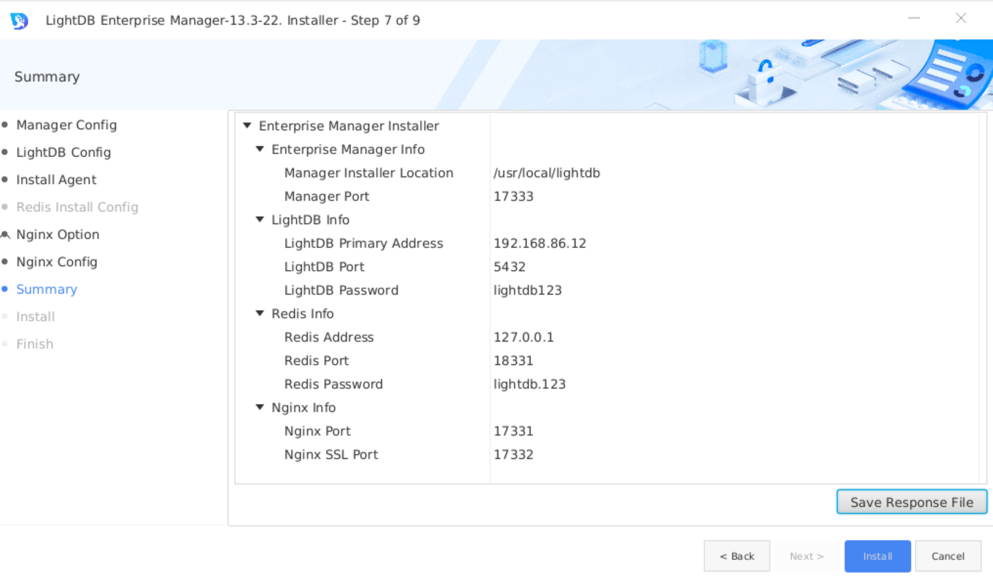Close the installer window

tap(961, 18)
